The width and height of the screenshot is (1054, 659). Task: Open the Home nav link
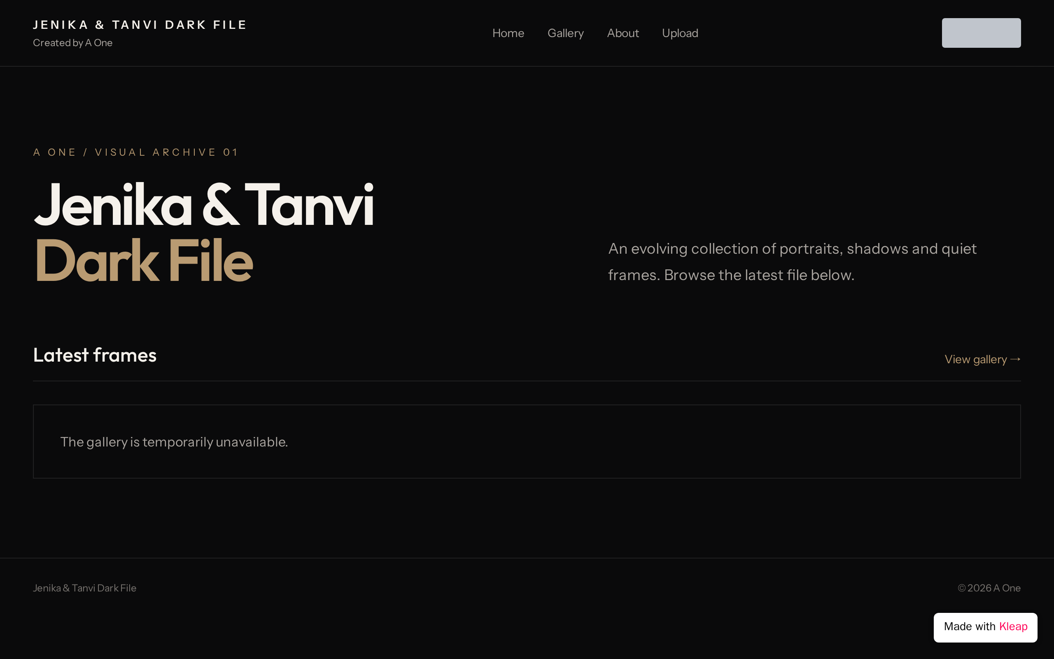coord(508,33)
